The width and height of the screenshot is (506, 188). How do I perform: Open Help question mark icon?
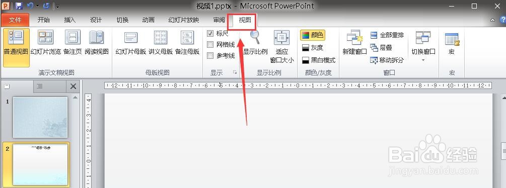[502, 20]
